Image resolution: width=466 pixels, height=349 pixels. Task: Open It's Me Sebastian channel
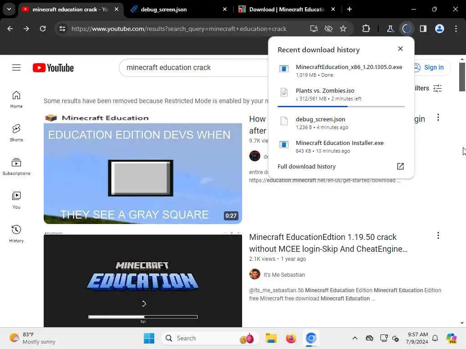point(284,274)
